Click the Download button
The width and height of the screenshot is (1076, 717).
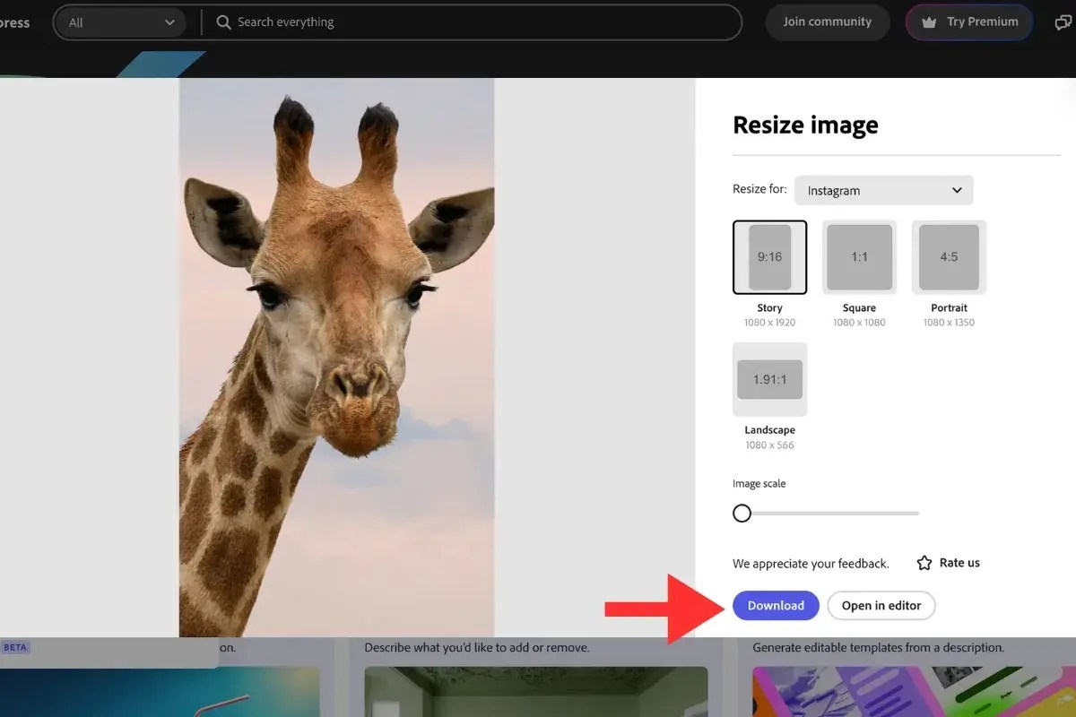776,605
